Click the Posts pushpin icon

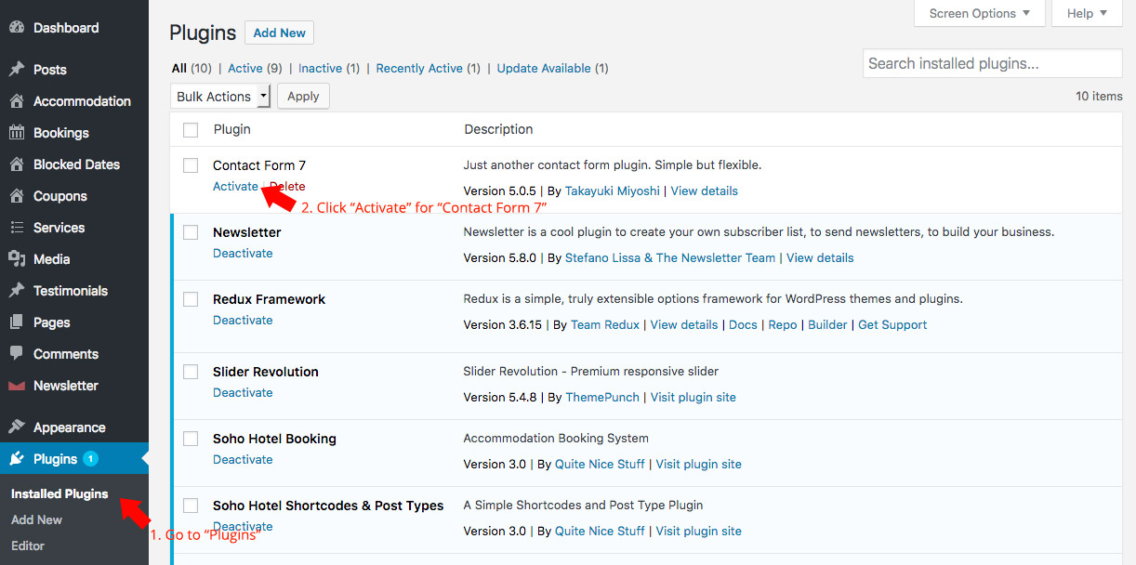pos(17,70)
